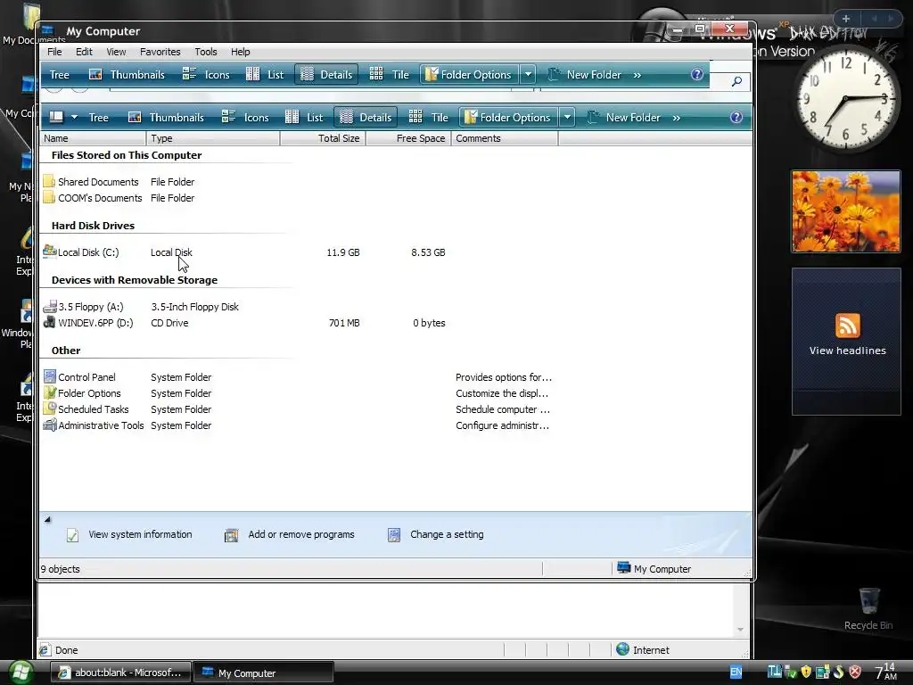
Task: Switch to Thumbnails in the lower toolbar
Action: coord(166,117)
